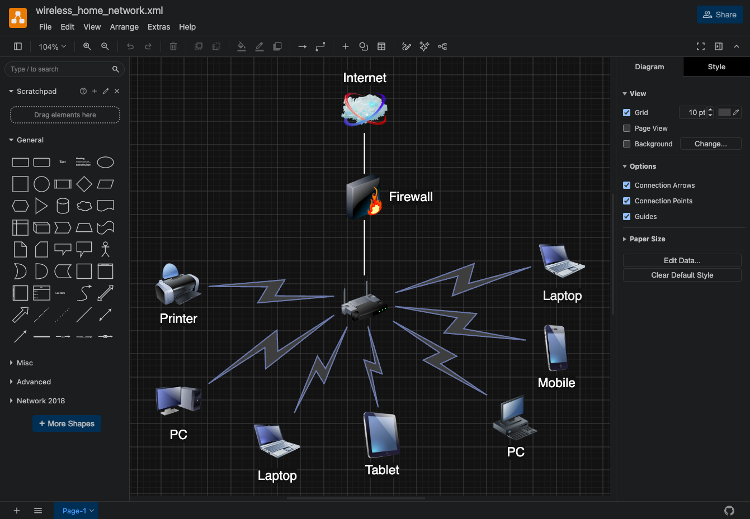Toggle the sidebar panel icon in toolbar

(x=18, y=46)
